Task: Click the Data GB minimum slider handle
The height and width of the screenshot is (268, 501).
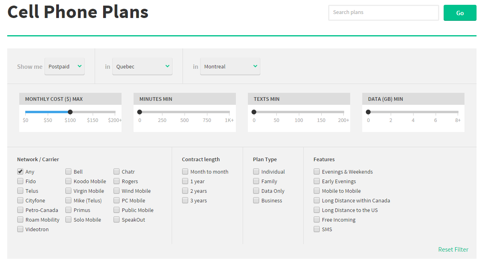Action: 368,112
